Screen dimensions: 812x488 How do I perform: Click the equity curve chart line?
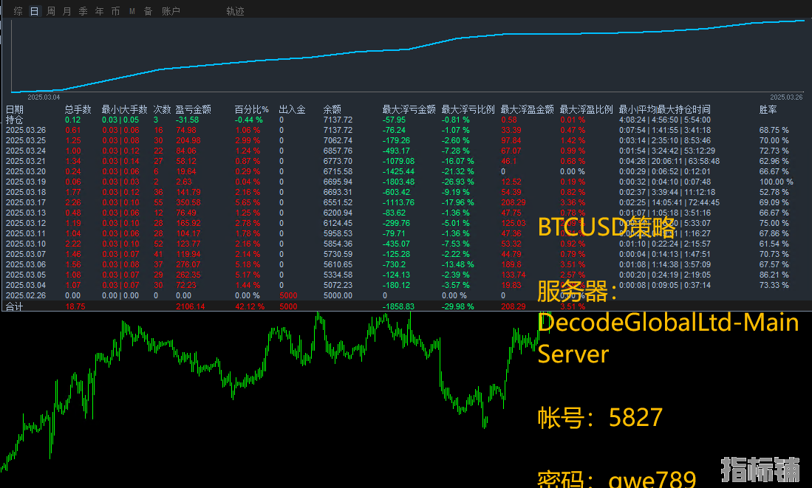point(406,49)
